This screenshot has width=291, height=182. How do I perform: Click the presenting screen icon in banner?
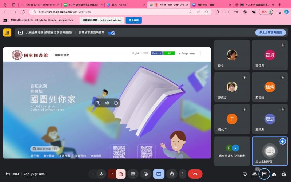click(20, 32)
